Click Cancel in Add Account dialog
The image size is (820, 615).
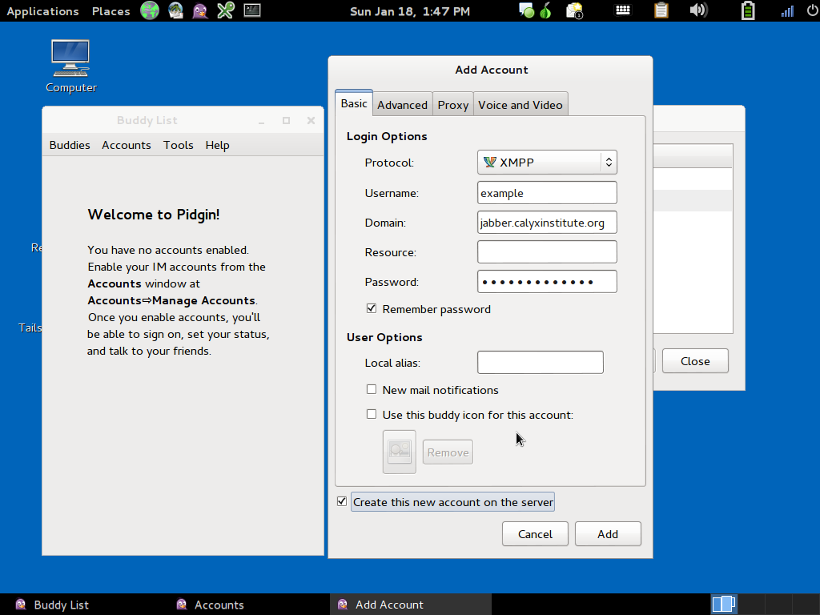(x=535, y=534)
